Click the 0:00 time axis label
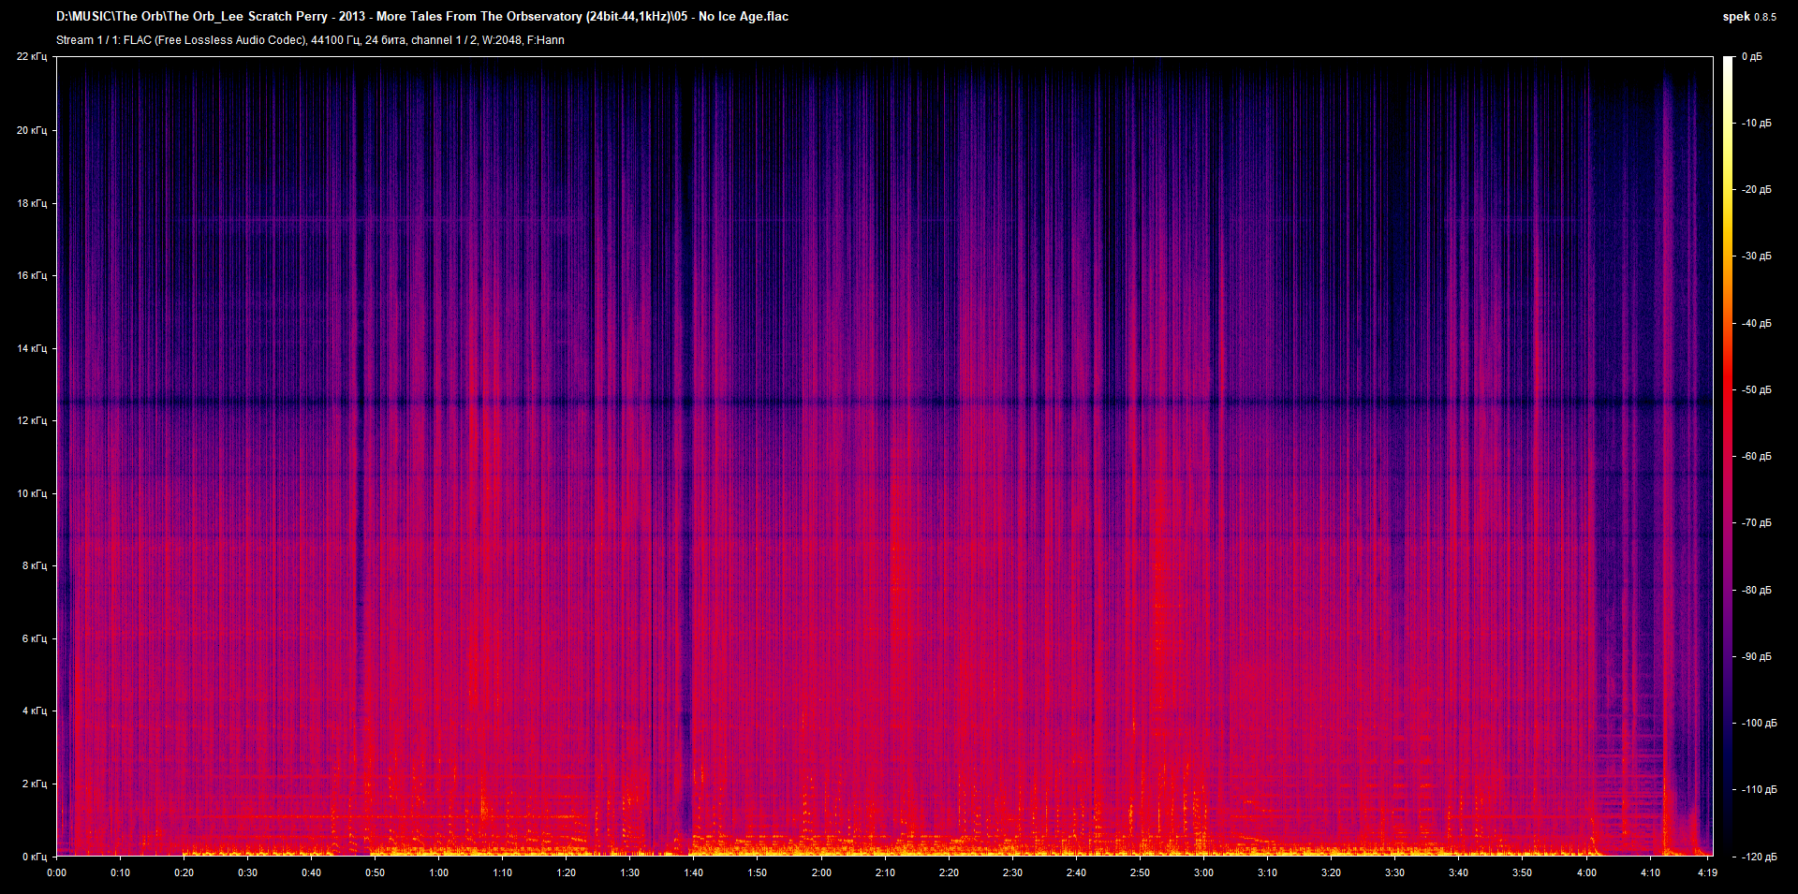1798x894 pixels. (56, 872)
